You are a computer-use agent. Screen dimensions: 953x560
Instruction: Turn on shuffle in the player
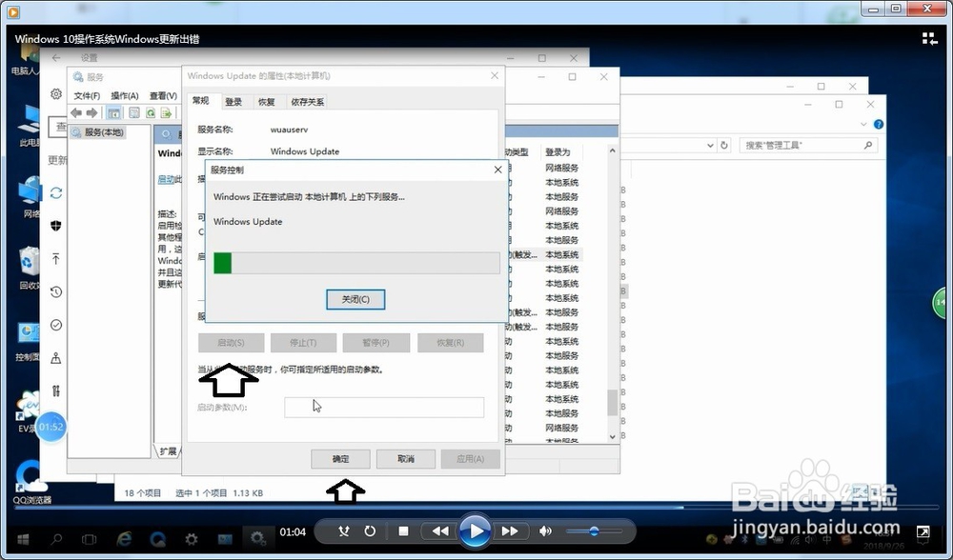pos(344,531)
